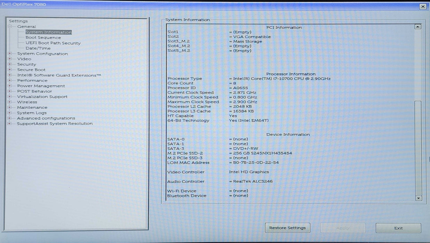Select the Virtualization Support label
The width and height of the screenshot is (430, 243).
(42, 97)
